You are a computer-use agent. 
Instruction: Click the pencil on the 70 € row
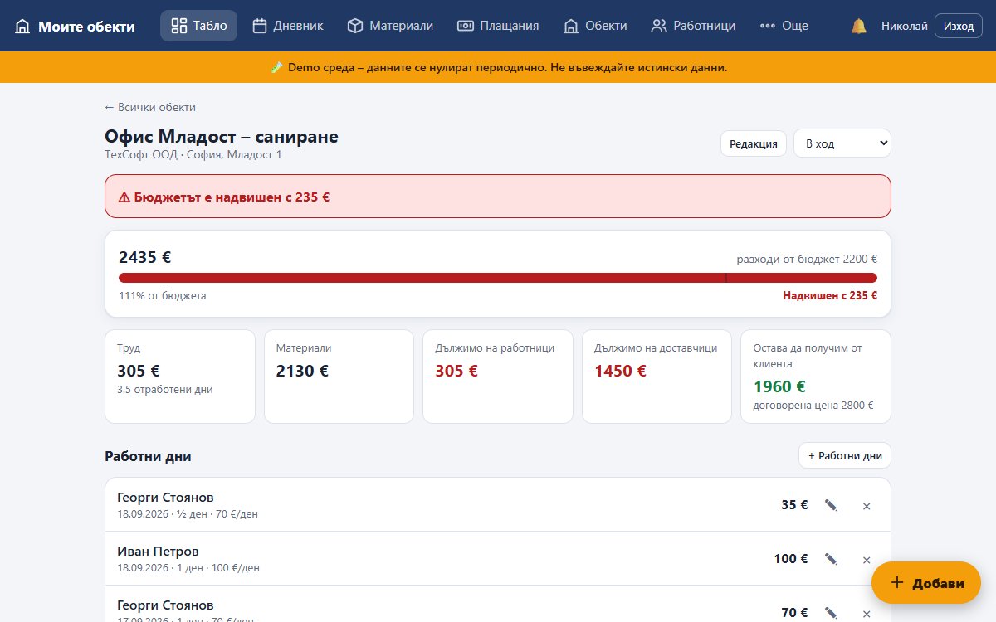point(831,613)
